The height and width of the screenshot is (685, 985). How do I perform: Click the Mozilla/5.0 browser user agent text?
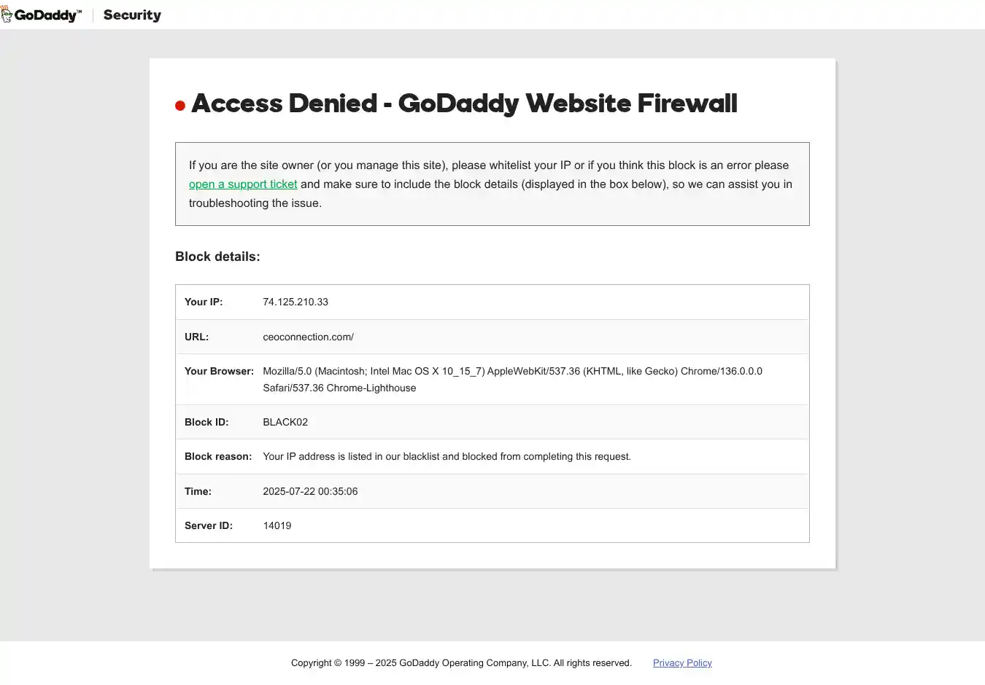512,372
